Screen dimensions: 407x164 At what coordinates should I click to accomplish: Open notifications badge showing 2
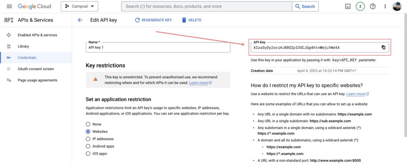click(360, 6)
